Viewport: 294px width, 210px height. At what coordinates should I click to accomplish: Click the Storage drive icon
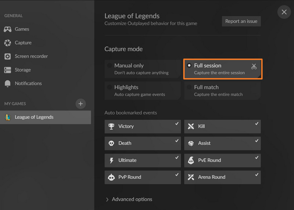tap(8, 70)
